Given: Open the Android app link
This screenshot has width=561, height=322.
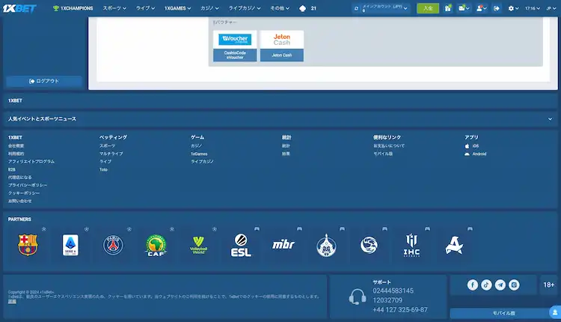Looking at the screenshot, I should (x=476, y=154).
